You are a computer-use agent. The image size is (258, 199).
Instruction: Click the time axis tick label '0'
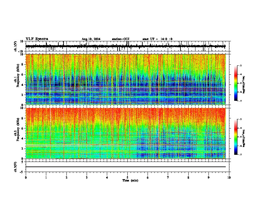(26, 178)
